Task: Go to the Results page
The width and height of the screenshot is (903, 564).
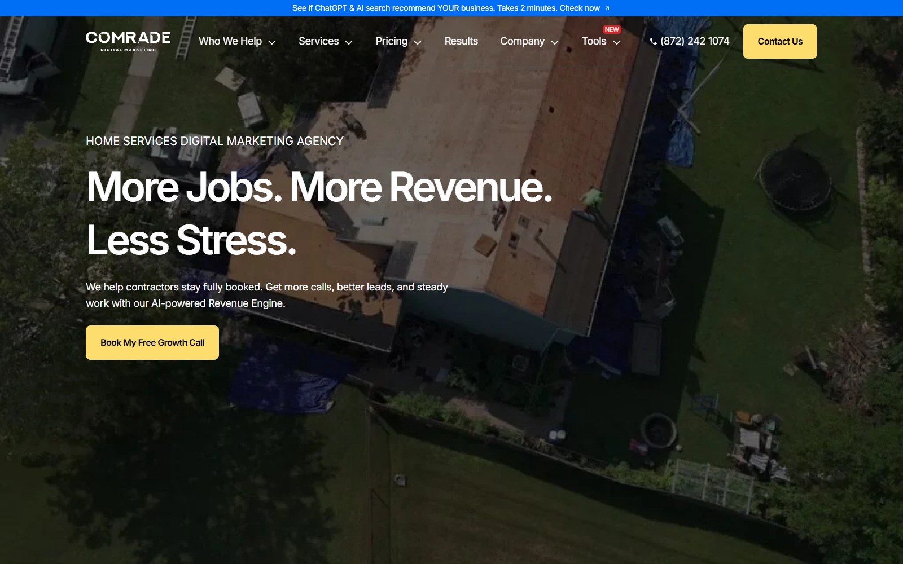Action: pos(461,41)
